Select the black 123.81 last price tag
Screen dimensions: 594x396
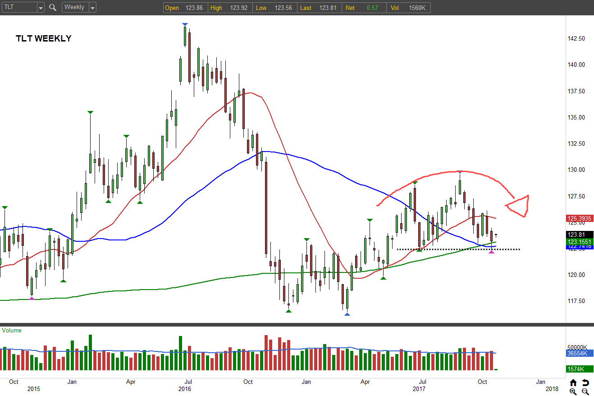[579, 235]
